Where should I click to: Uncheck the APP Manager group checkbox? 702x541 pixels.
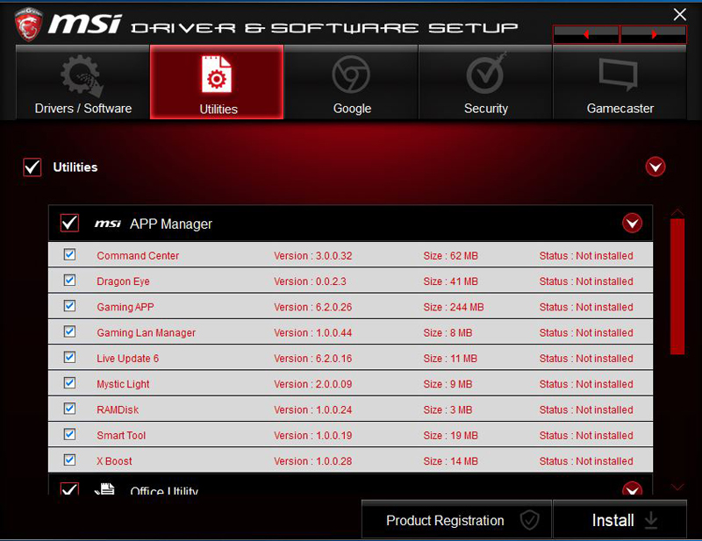point(70,223)
